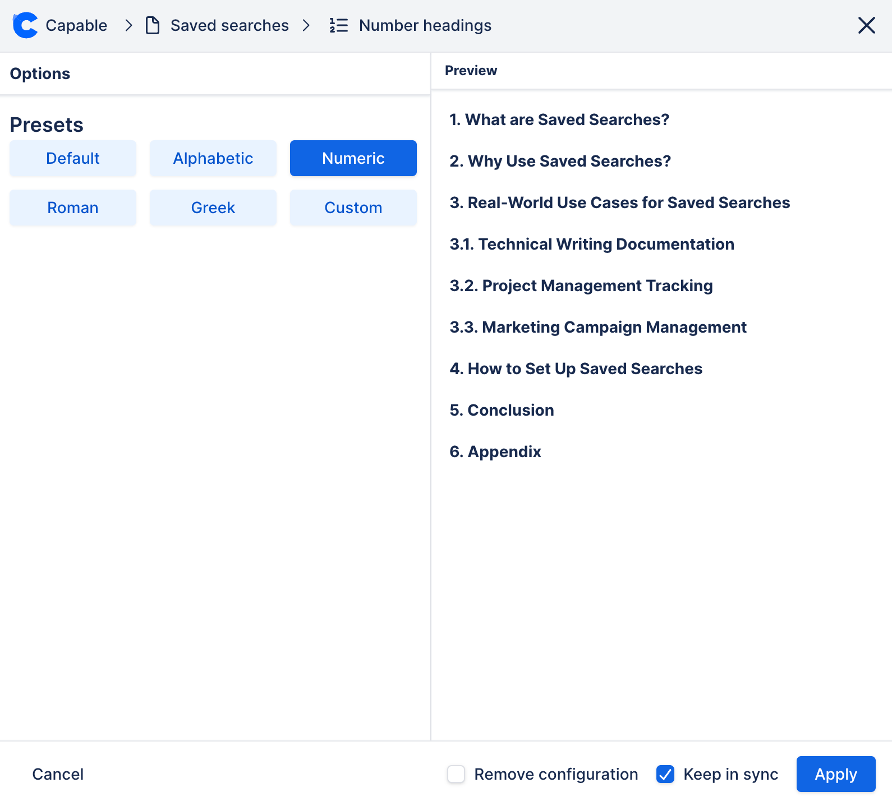Select the Default preset
This screenshot has height=801, width=892.
click(x=73, y=158)
